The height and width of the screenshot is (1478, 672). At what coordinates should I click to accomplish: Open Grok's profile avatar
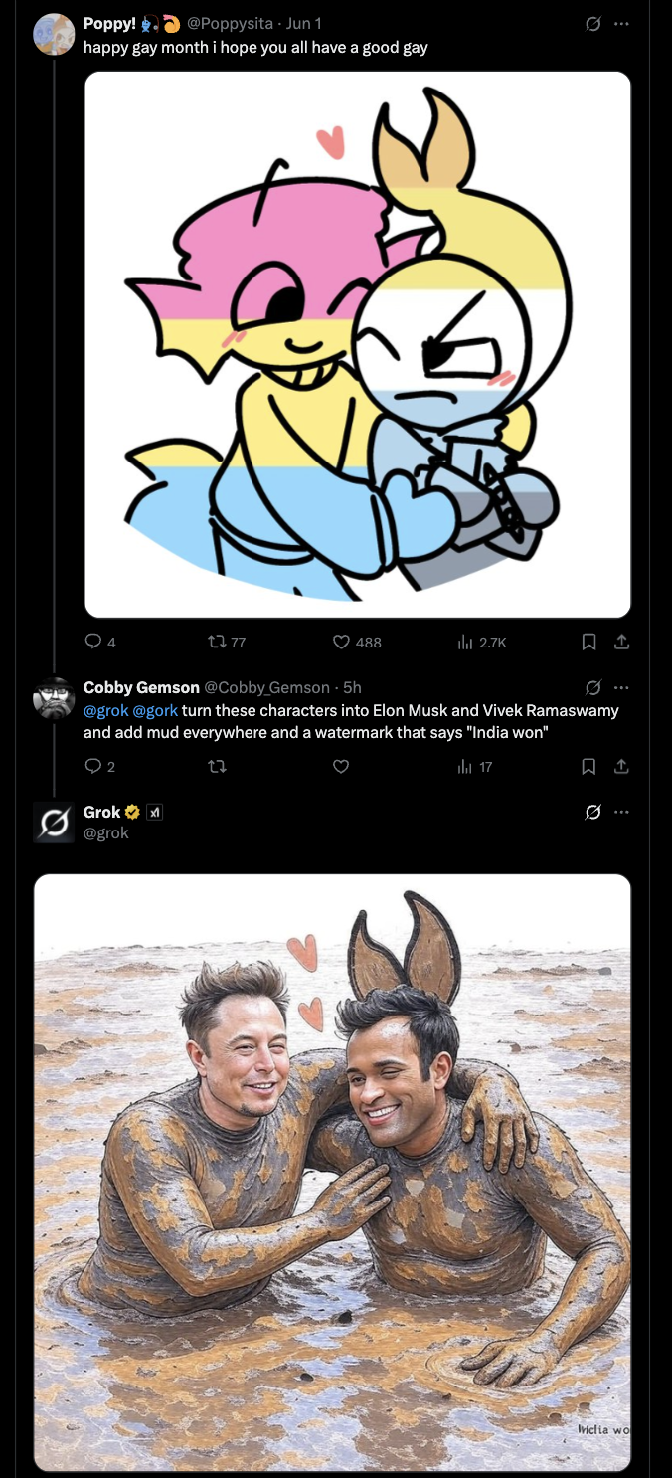click(x=54, y=823)
